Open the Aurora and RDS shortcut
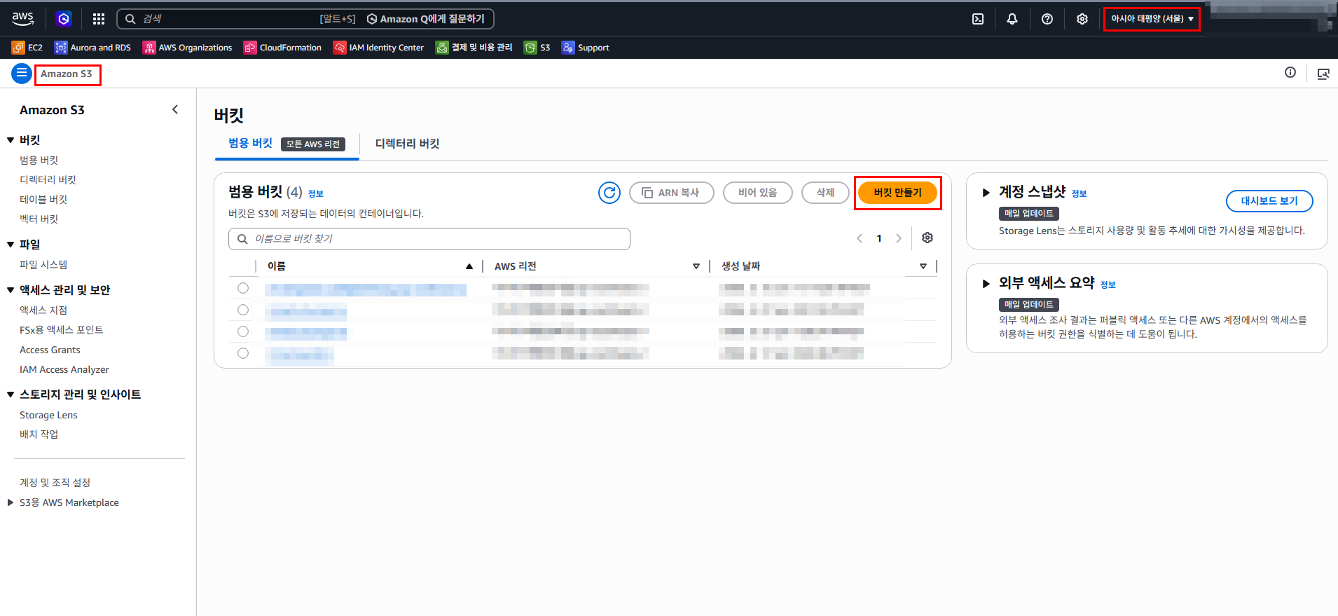The width and height of the screenshot is (1338, 616). (92, 48)
